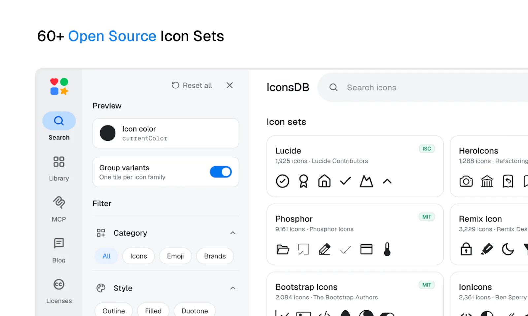Select the All category chip
Image resolution: width=528 pixels, height=316 pixels.
tap(106, 256)
